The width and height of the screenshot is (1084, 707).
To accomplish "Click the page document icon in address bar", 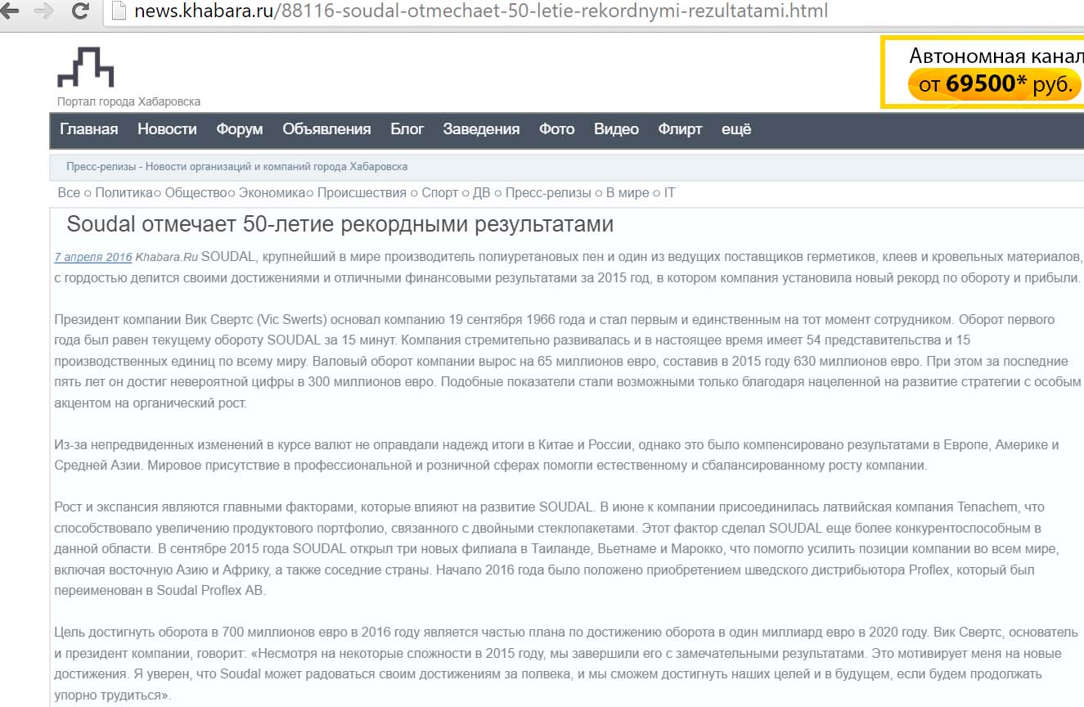I will tap(119, 11).
